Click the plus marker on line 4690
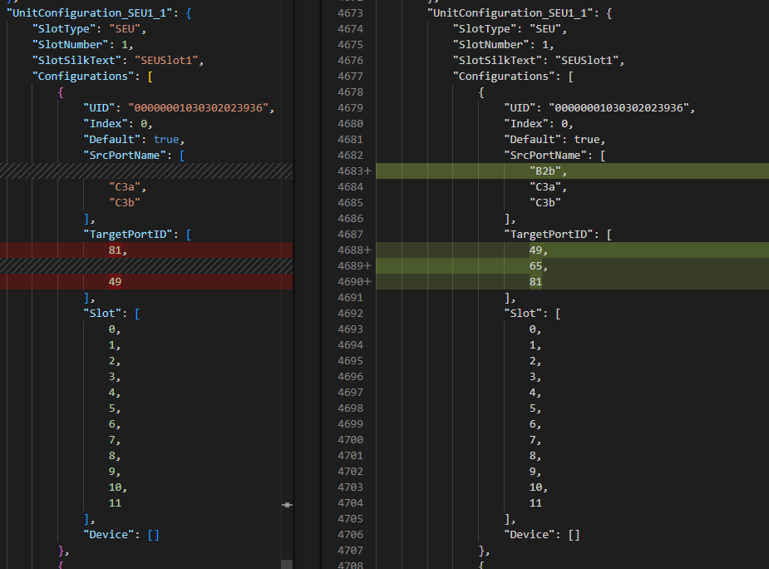 [367, 282]
